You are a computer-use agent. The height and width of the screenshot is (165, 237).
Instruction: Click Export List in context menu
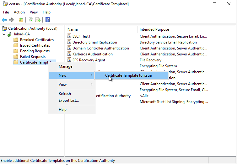pos(69,101)
